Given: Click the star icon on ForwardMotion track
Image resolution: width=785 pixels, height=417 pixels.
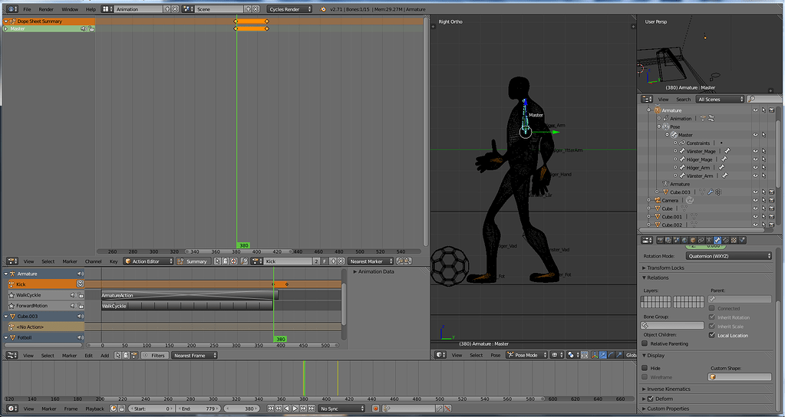Looking at the screenshot, I should [x=11, y=306].
